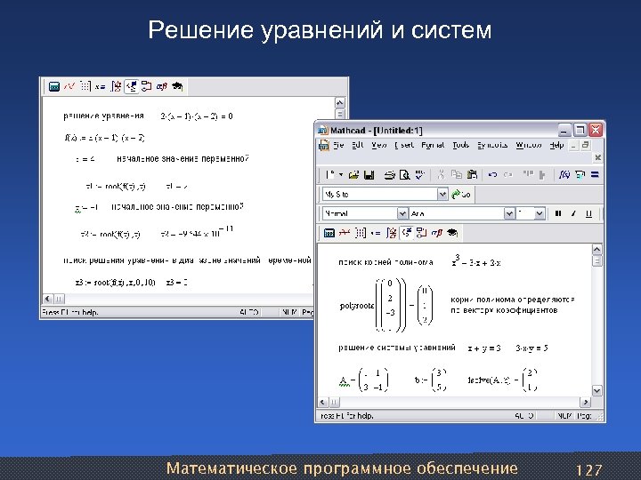Open Calculus toolbar in front Mathcad window

coord(391,233)
